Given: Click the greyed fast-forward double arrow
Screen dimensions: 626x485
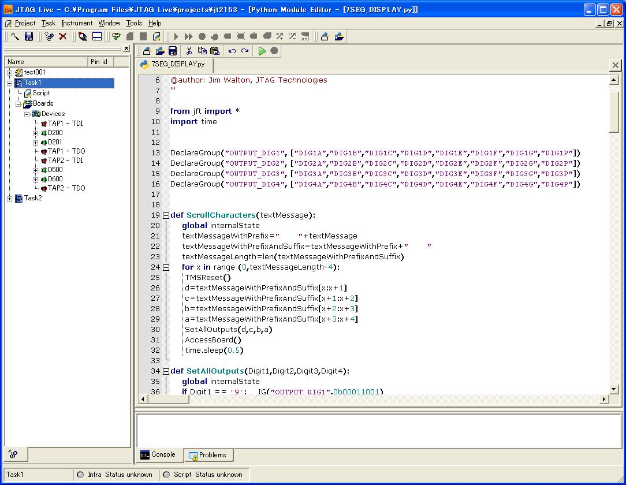Looking at the screenshot, I should click(189, 37).
